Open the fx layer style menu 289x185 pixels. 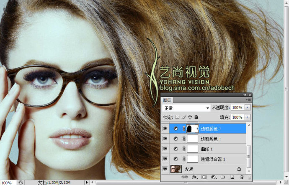click(x=194, y=177)
